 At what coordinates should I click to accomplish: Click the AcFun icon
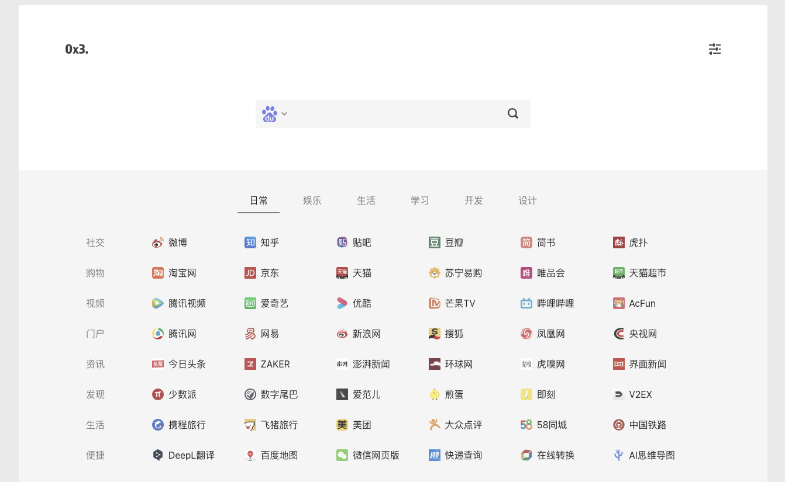[619, 303]
